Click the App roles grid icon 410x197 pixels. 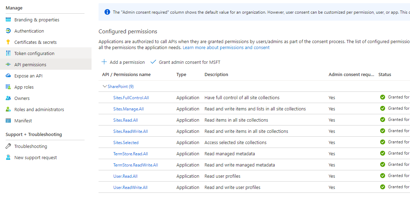click(x=8, y=87)
